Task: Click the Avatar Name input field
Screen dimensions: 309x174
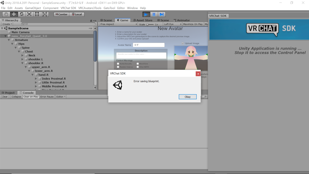Action: 149,45
